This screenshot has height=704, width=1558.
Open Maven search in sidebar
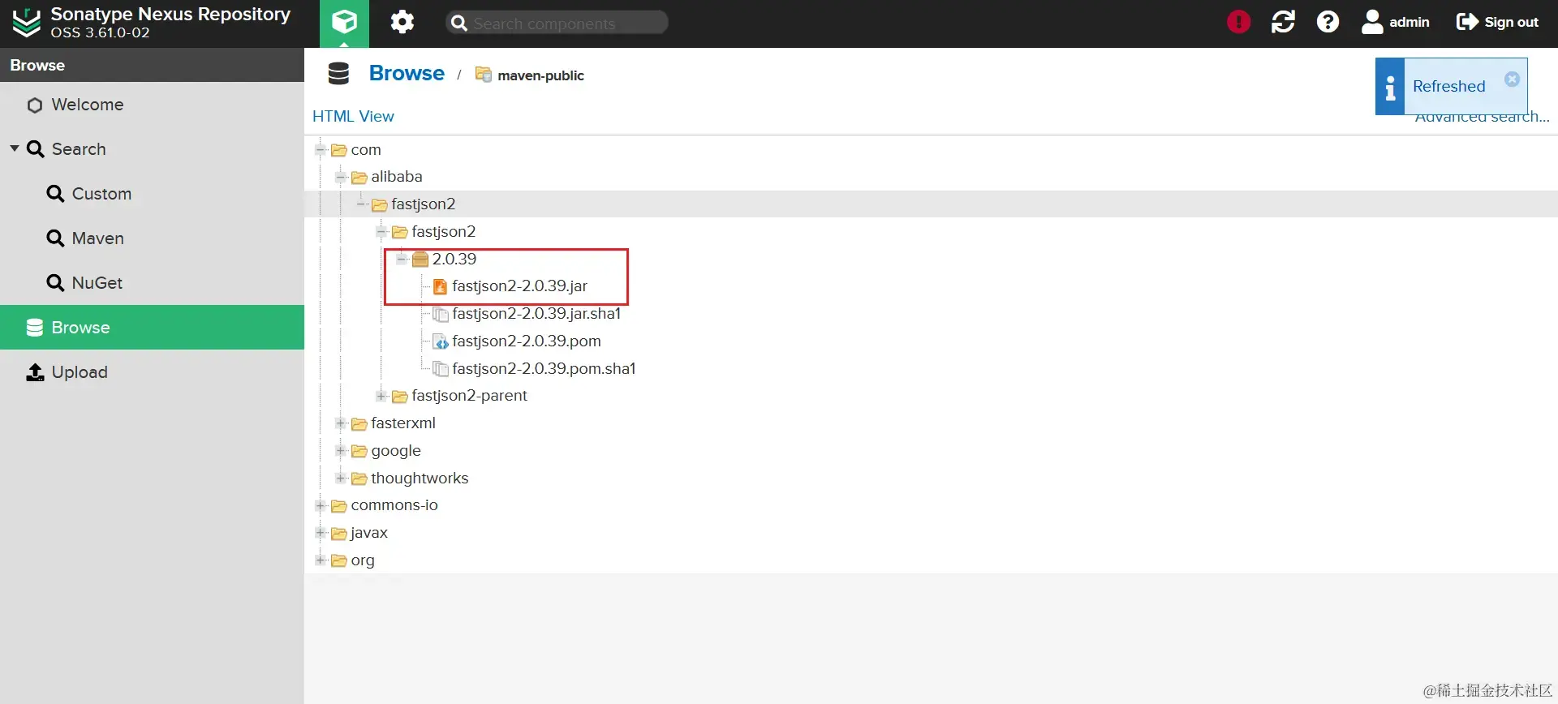tap(152, 238)
